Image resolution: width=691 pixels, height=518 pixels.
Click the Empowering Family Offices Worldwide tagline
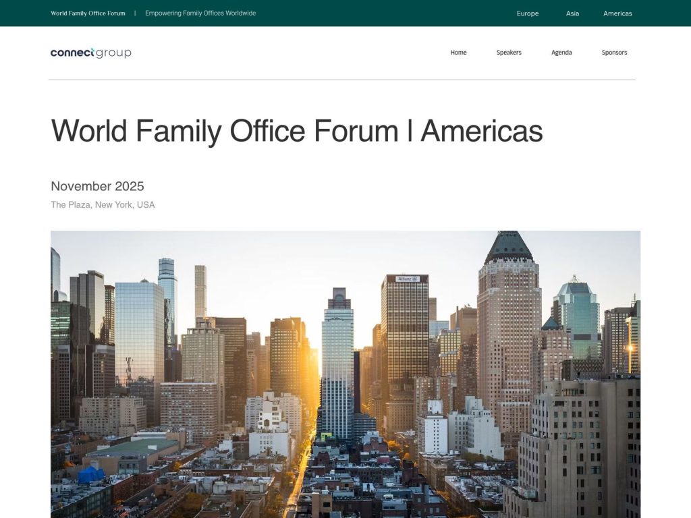[x=199, y=12]
